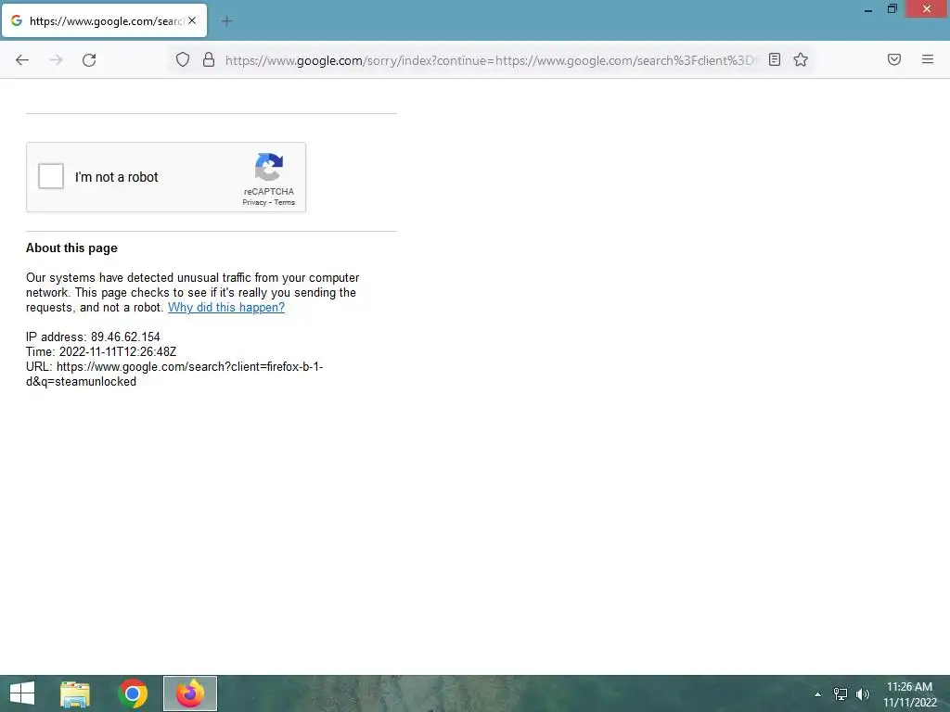The width and height of the screenshot is (950, 712).
Task: Close the google.com search tab
Action: tap(192, 20)
